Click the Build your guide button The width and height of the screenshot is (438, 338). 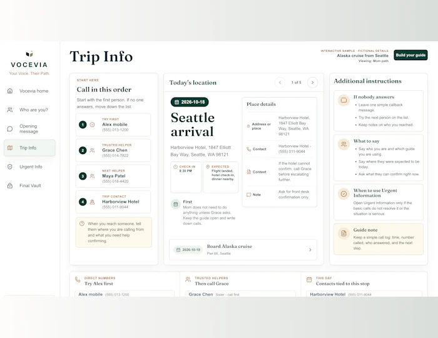click(410, 55)
